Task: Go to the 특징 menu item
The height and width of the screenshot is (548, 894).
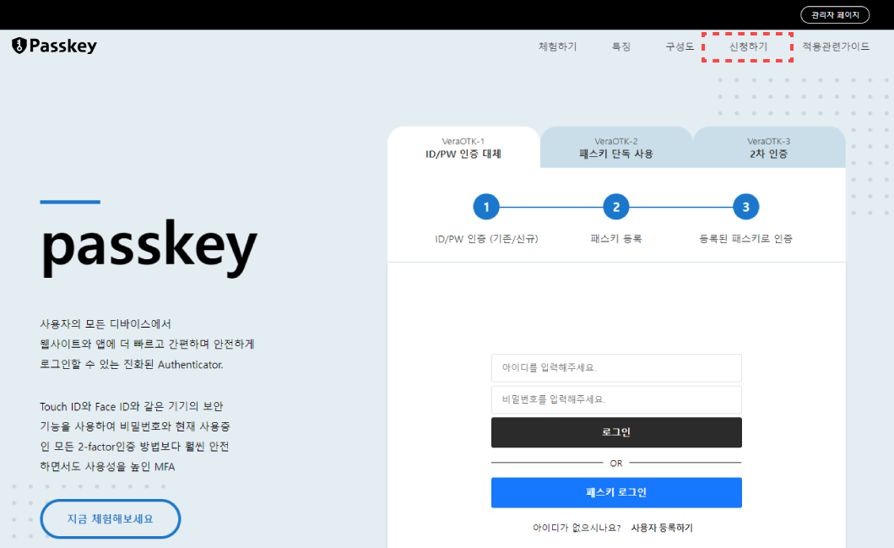Action: pyautogui.click(x=620, y=46)
